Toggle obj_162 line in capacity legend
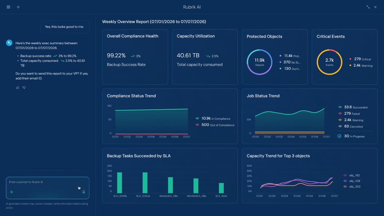 click(352, 175)
